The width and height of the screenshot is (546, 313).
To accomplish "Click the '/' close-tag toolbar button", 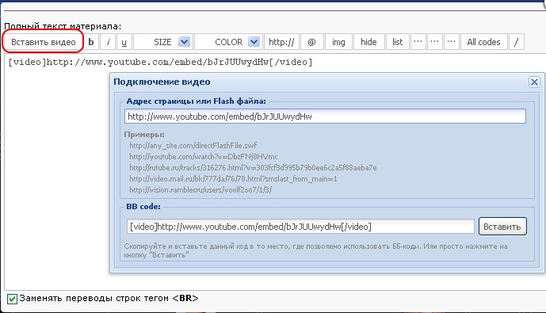I will coord(517,42).
